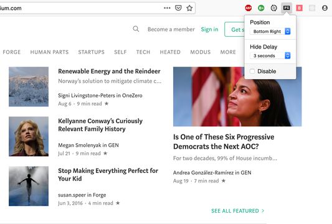Open the red B extension icon
This screenshot has width=332, height=224.
299,8
